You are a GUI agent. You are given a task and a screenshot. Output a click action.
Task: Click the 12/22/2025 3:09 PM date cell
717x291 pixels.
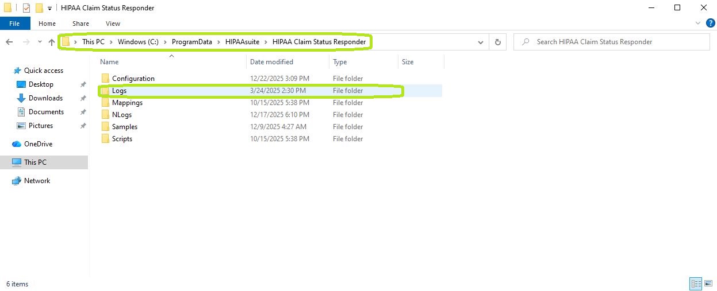click(x=279, y=79)
